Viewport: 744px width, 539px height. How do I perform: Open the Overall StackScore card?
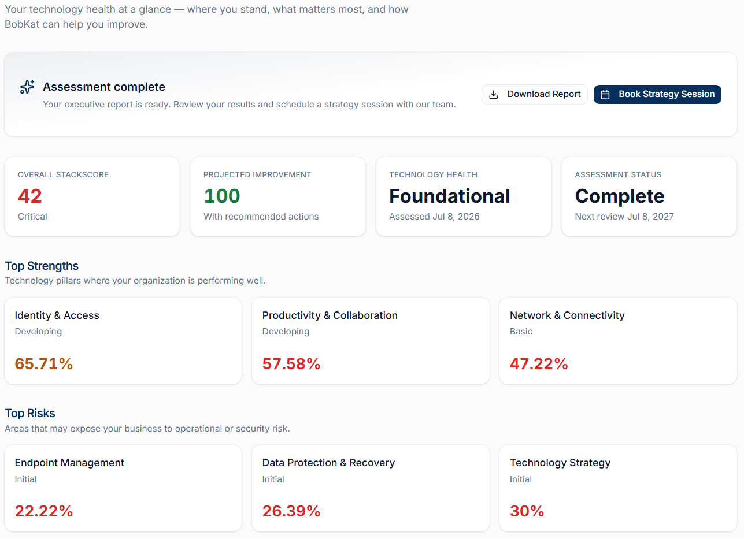click(92, 196)
